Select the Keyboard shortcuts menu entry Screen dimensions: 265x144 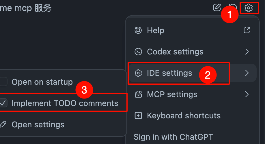point(184,116)
